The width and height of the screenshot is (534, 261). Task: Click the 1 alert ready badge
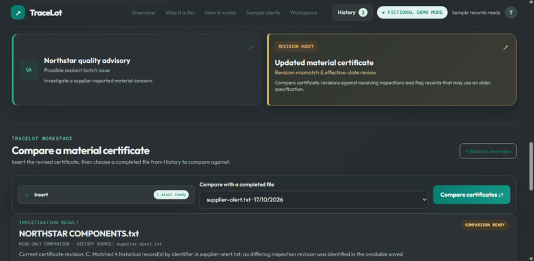[x=171, y=195]
